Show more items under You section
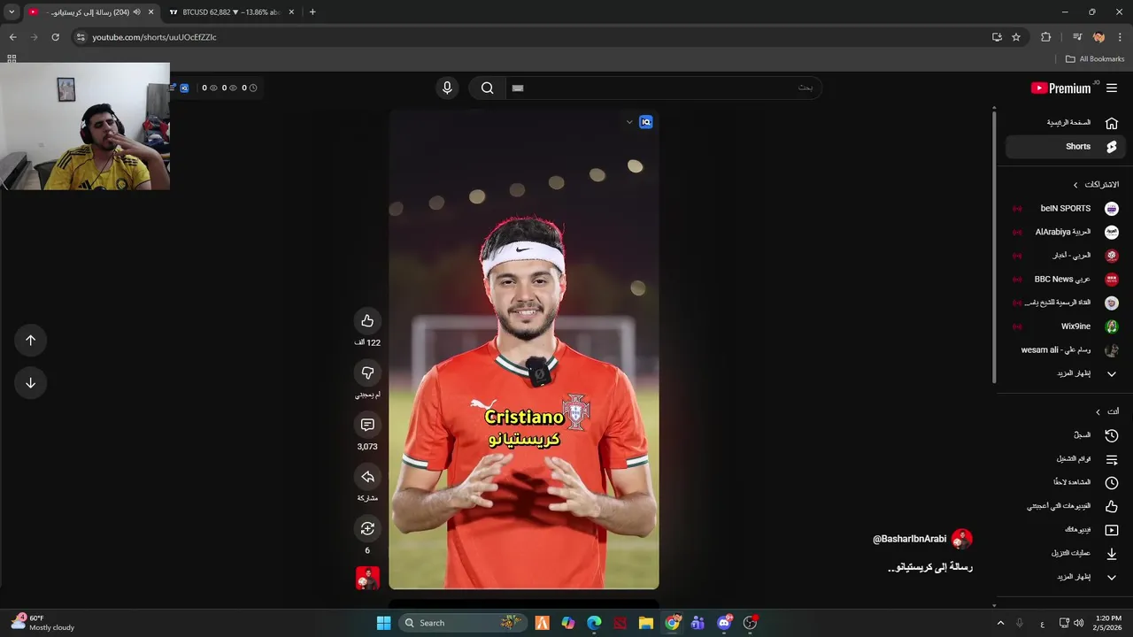Screen dimensions: 1133x637 click(x=1065, y=577)
